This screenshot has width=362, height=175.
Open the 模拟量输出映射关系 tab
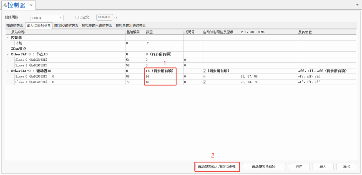(131, 25)
